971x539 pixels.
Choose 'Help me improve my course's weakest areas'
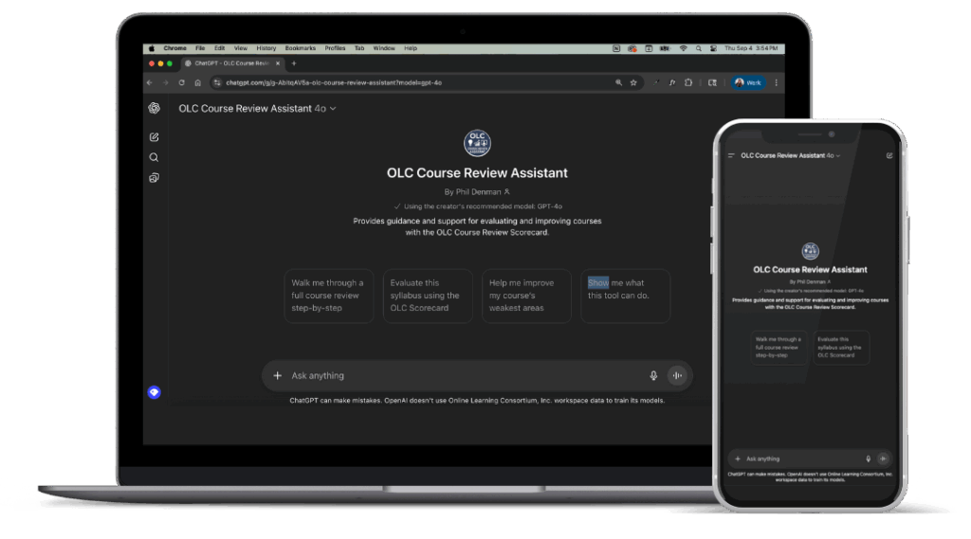tap(526, 296)
